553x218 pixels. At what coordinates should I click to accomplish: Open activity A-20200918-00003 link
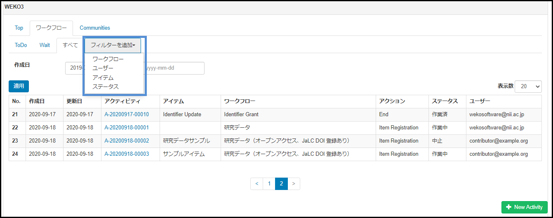[127, 154]
